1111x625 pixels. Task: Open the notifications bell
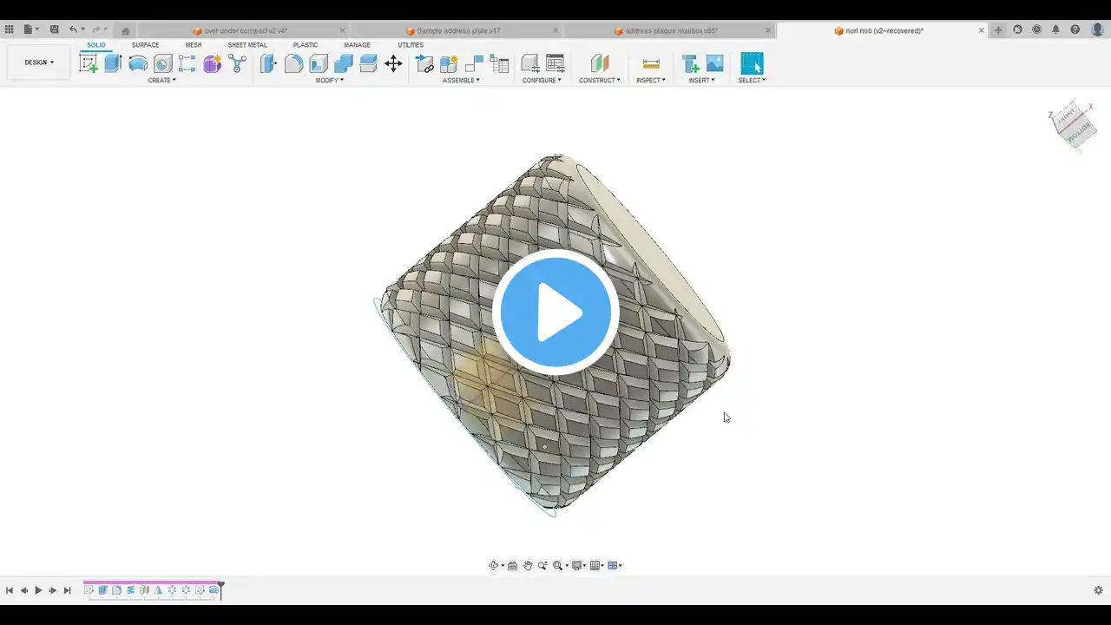coord(1055,30)
